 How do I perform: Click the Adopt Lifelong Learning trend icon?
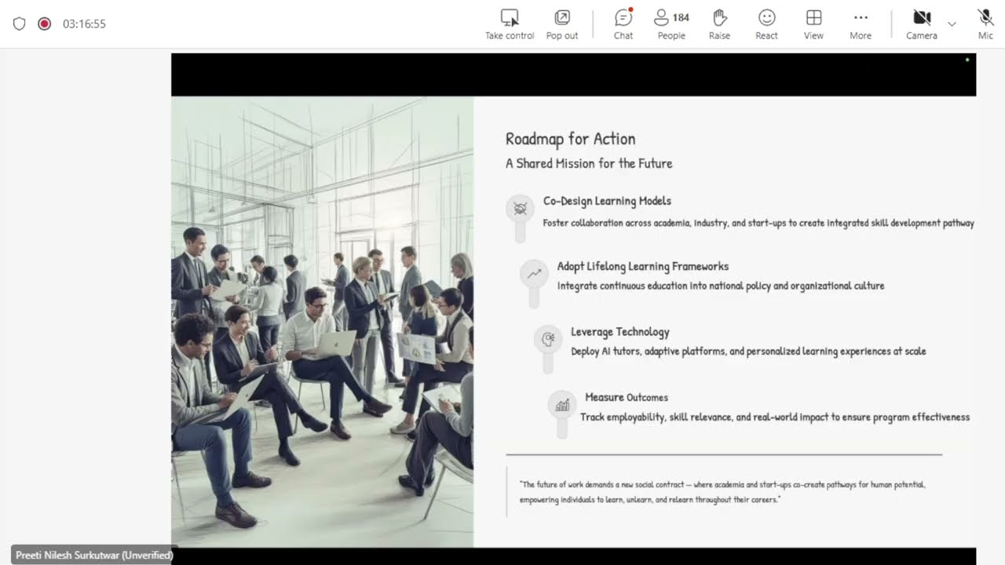pos(534,274)
